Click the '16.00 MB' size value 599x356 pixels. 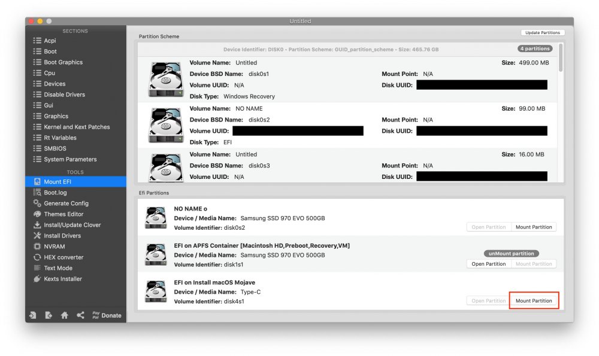(531, 154)
